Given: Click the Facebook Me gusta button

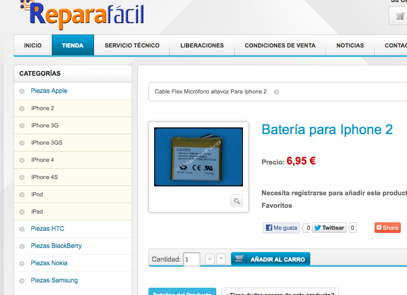Looking at the screenshot, I should [282, 228].
